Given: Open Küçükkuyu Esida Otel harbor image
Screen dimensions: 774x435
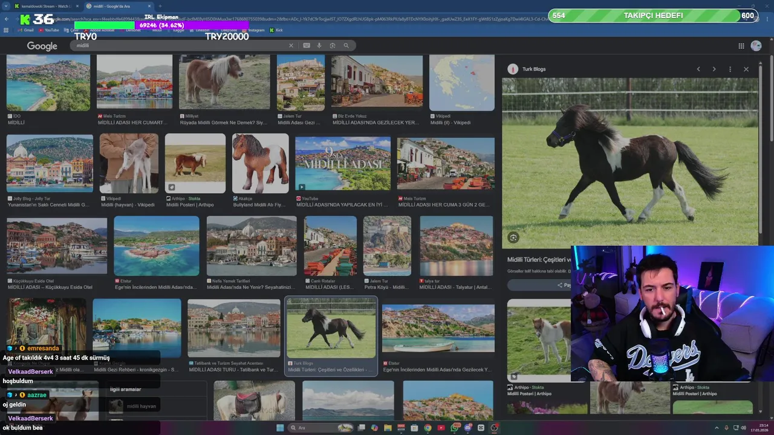Looking at the screenshot, I should coord(57,246).
